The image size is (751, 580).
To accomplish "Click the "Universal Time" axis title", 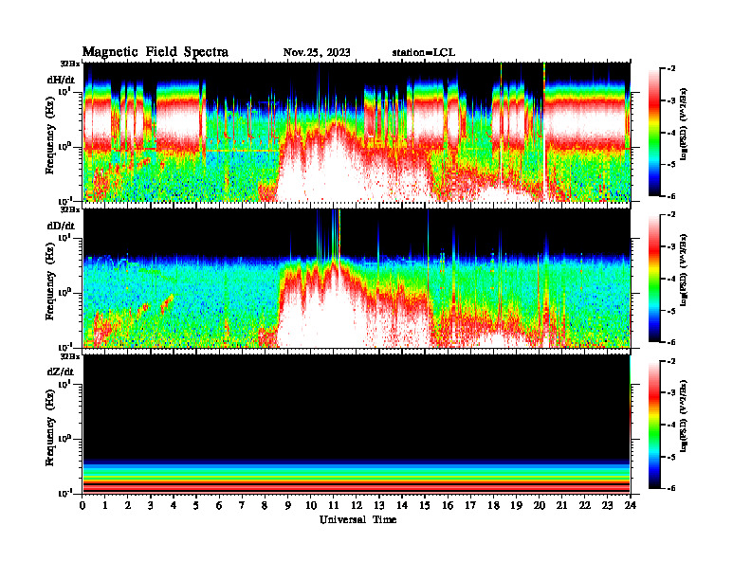I will 357,519.
